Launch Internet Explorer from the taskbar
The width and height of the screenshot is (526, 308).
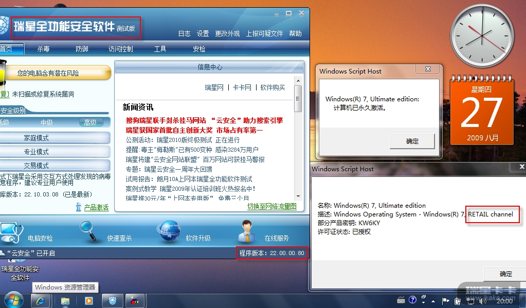41,301
